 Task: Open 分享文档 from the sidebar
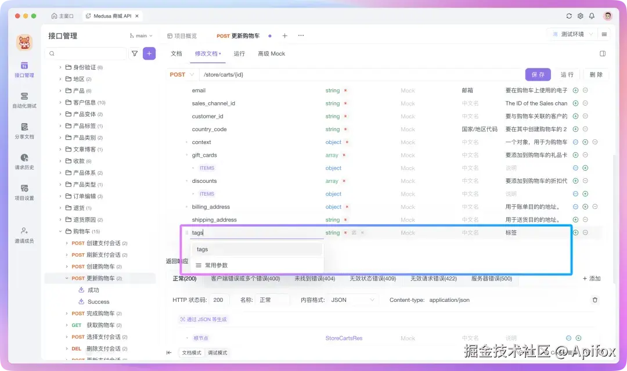23,132
